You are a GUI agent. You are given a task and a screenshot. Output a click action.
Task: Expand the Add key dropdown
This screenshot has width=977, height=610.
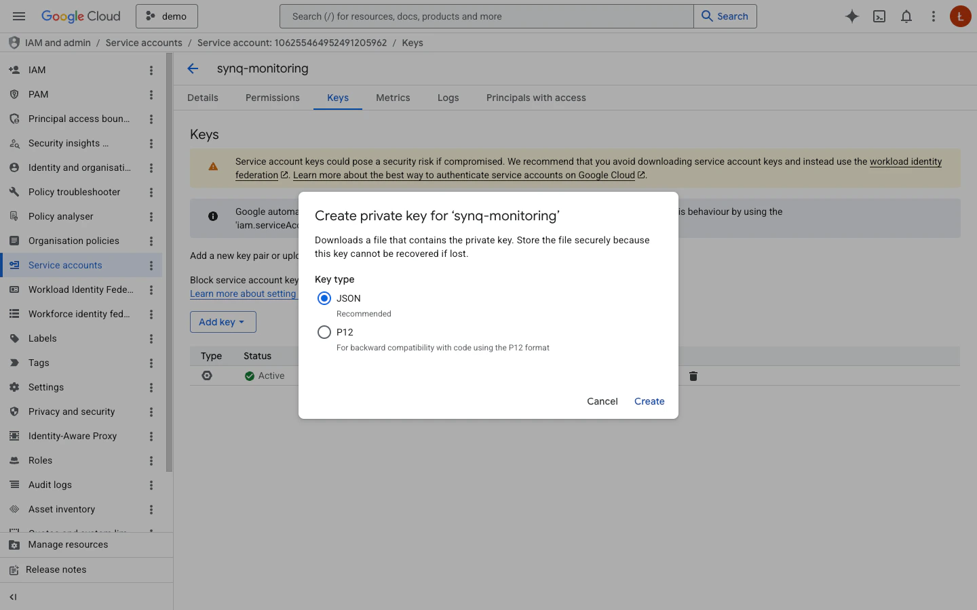(223, 322)
